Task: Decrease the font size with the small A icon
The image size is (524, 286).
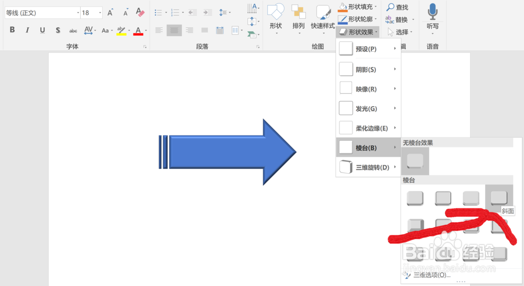Action: 126,13
